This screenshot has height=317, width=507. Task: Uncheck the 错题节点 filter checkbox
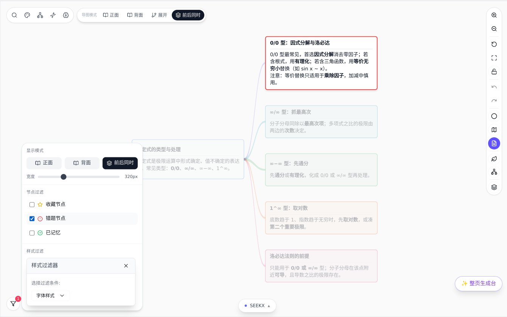click(x=32, y=219)
